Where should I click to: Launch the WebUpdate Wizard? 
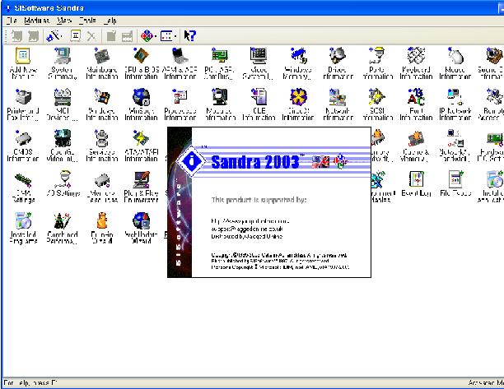[141, 228]
